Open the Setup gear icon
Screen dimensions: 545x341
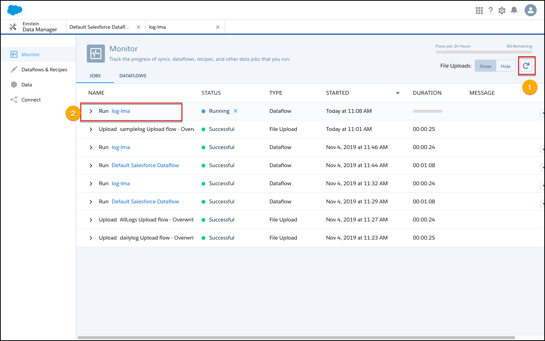[502, 11]
